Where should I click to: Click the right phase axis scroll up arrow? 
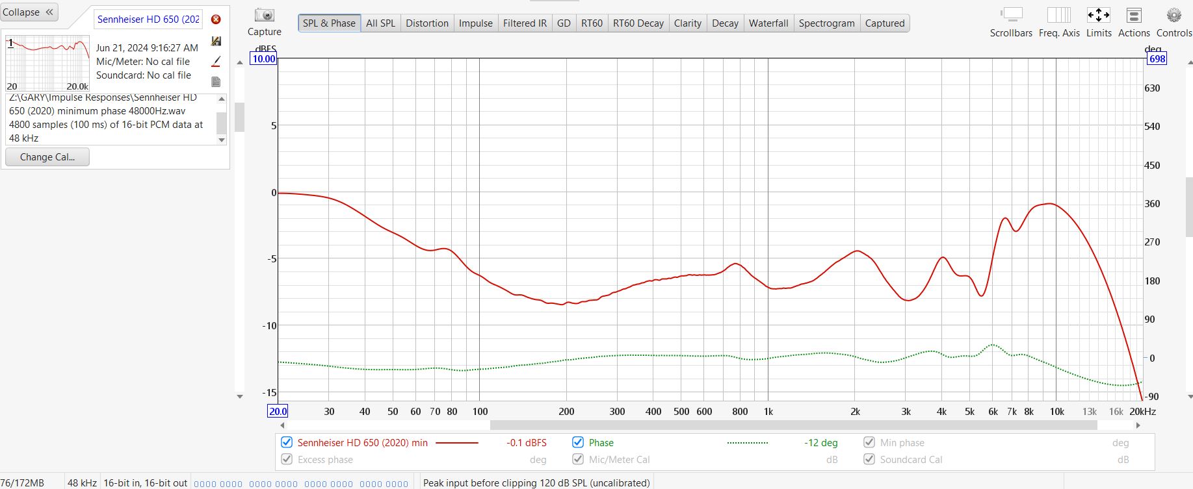(1190, 62)
